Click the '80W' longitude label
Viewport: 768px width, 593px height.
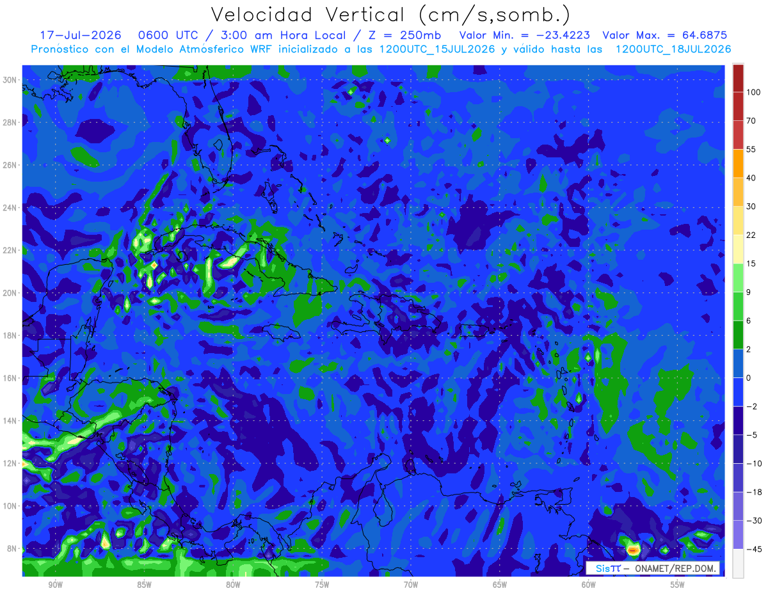tap(233, 585)
